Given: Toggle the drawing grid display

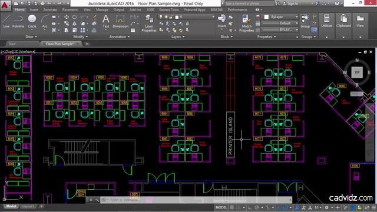Looking at the screenshot, I should coord(232,207).
